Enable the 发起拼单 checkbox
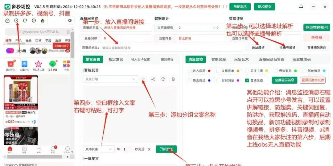Image resolution: width=333 pixels, height=166 pixels. coord(218,71)
